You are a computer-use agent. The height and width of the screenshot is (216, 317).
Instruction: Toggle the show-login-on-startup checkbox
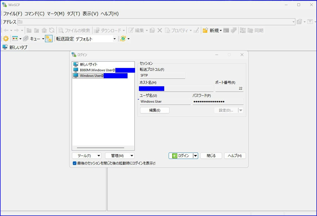click(x=75, y=163)
